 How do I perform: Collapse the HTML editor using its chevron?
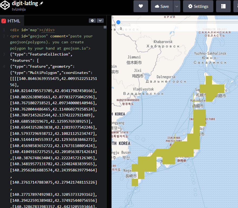pyautogui.click(x=100, y=21)
